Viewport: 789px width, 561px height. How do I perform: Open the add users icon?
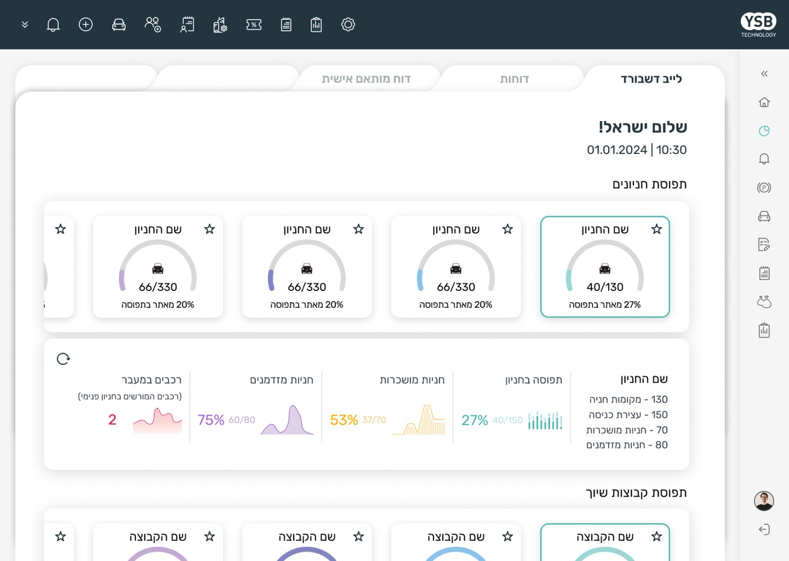[x=153, y=25]
